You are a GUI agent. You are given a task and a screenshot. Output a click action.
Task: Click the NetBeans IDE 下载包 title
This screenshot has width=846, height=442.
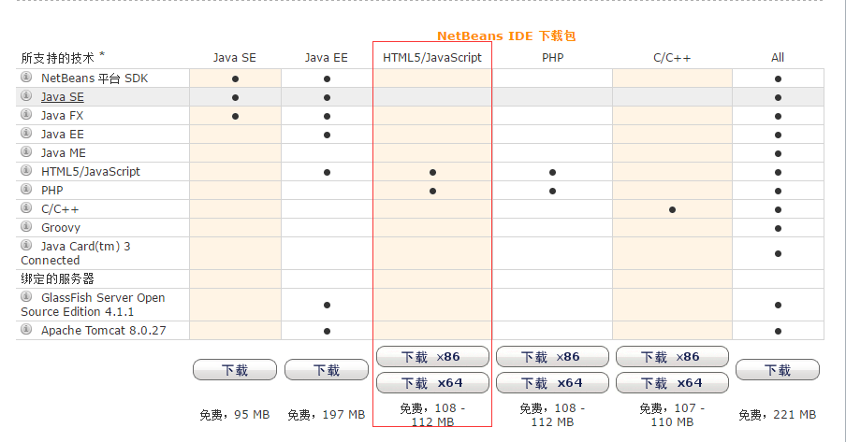pyautogui.click(x=506, y=36)
